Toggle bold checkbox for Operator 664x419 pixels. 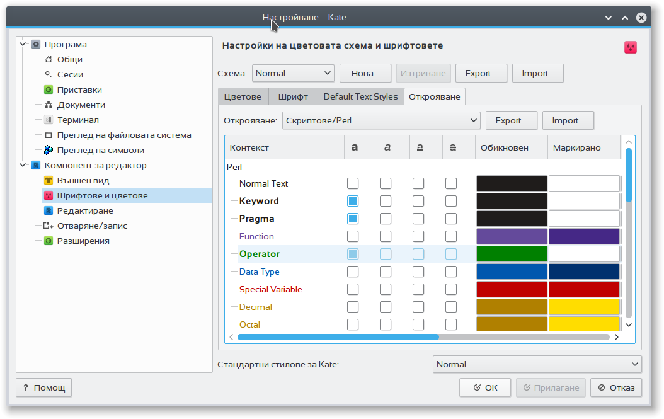click(353, 254)
